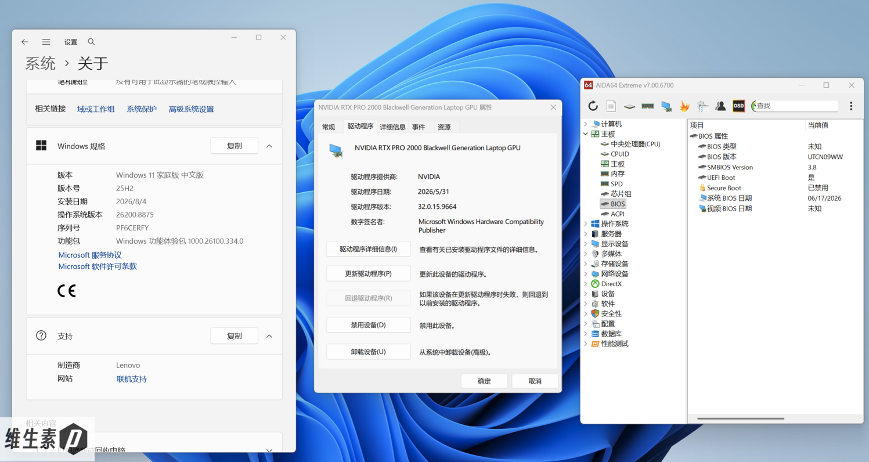This screenshot has width=869, height=462.
Task: Open the 系统保护 link
Action: (x=142, y=109)
